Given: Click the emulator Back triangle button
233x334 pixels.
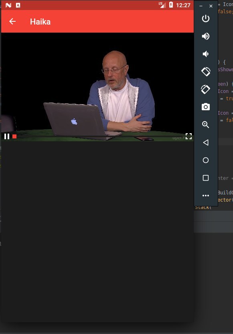Looking at the screenshot, I should (206, 142).
